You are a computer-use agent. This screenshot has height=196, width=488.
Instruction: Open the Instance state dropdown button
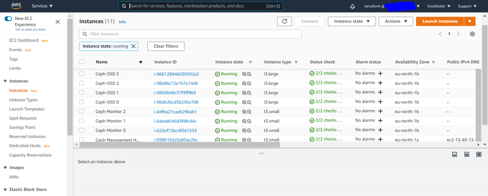351,21
